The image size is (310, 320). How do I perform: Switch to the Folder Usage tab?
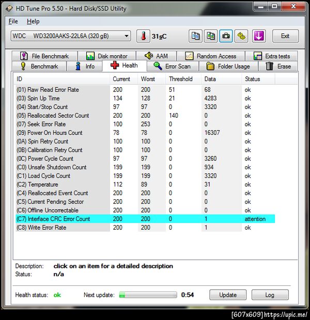(228, 67)
